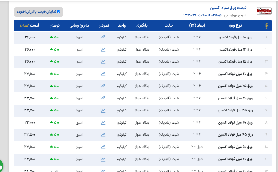Click the نوسان column header
Viewport: 278px width, 172px height.
coord(55,26)
